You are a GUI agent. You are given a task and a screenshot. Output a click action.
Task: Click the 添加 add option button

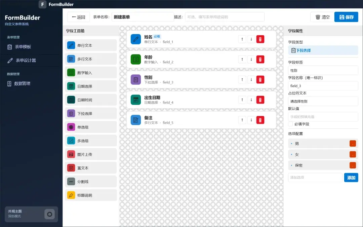pyautogui.click(x=351, y=178)
